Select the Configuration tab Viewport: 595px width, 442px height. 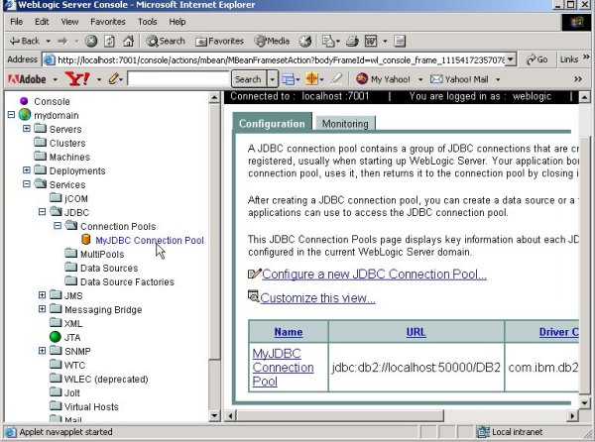tap(272, 123)
